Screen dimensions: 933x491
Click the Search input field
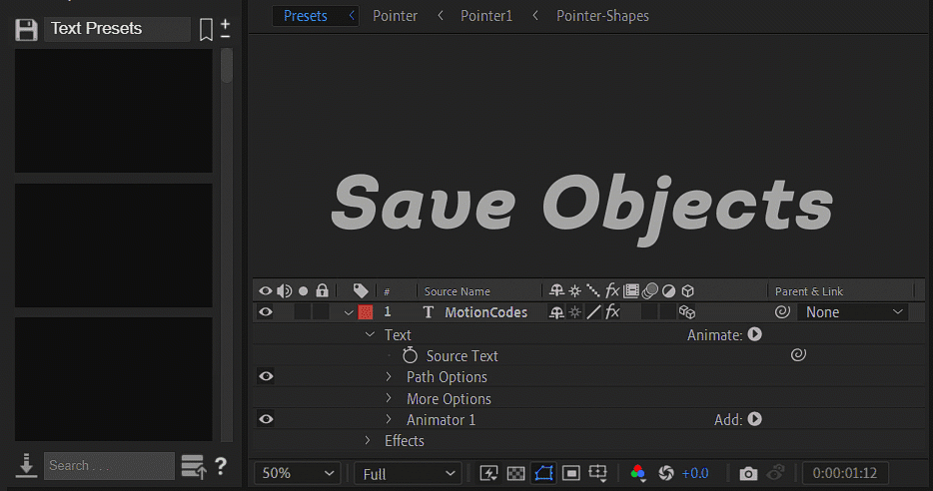pos(110,465)
